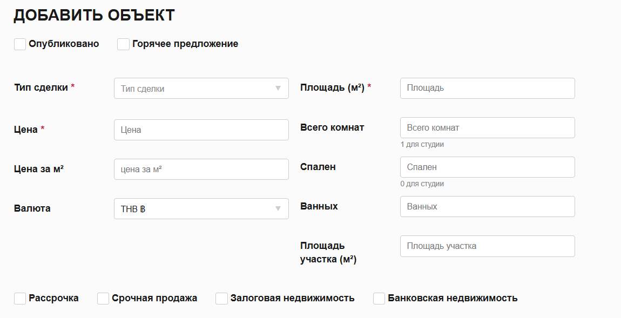Click the Горячее предложение label text
This screenshot has width=621, height=318.
(x=185, y=44)
